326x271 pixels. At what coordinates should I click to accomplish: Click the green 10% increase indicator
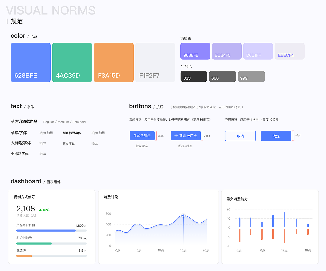[44, 210]
